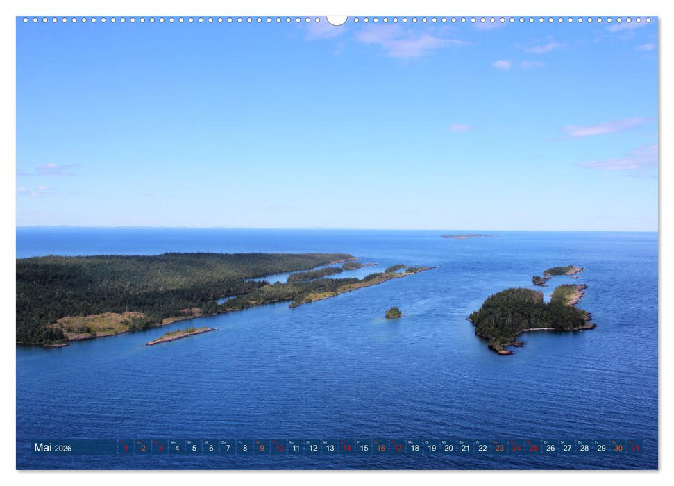Click the final date 31

point(635,447)
